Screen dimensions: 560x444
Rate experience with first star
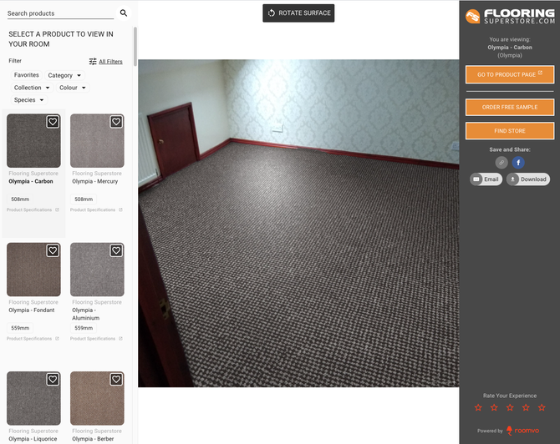click(x=478, y=407)
